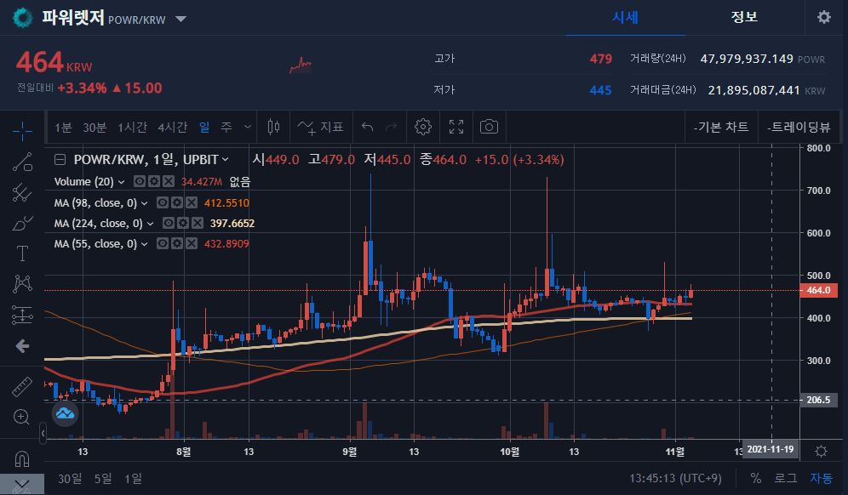Select the 주 weekly interval
The height and width of the screenshot is (495, 848).
226,127
